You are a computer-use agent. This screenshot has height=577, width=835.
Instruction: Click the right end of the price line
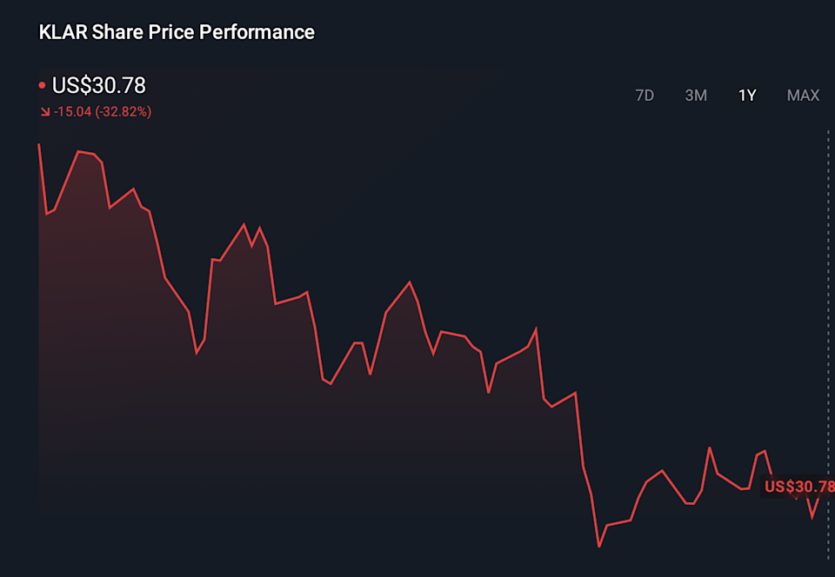819,499
